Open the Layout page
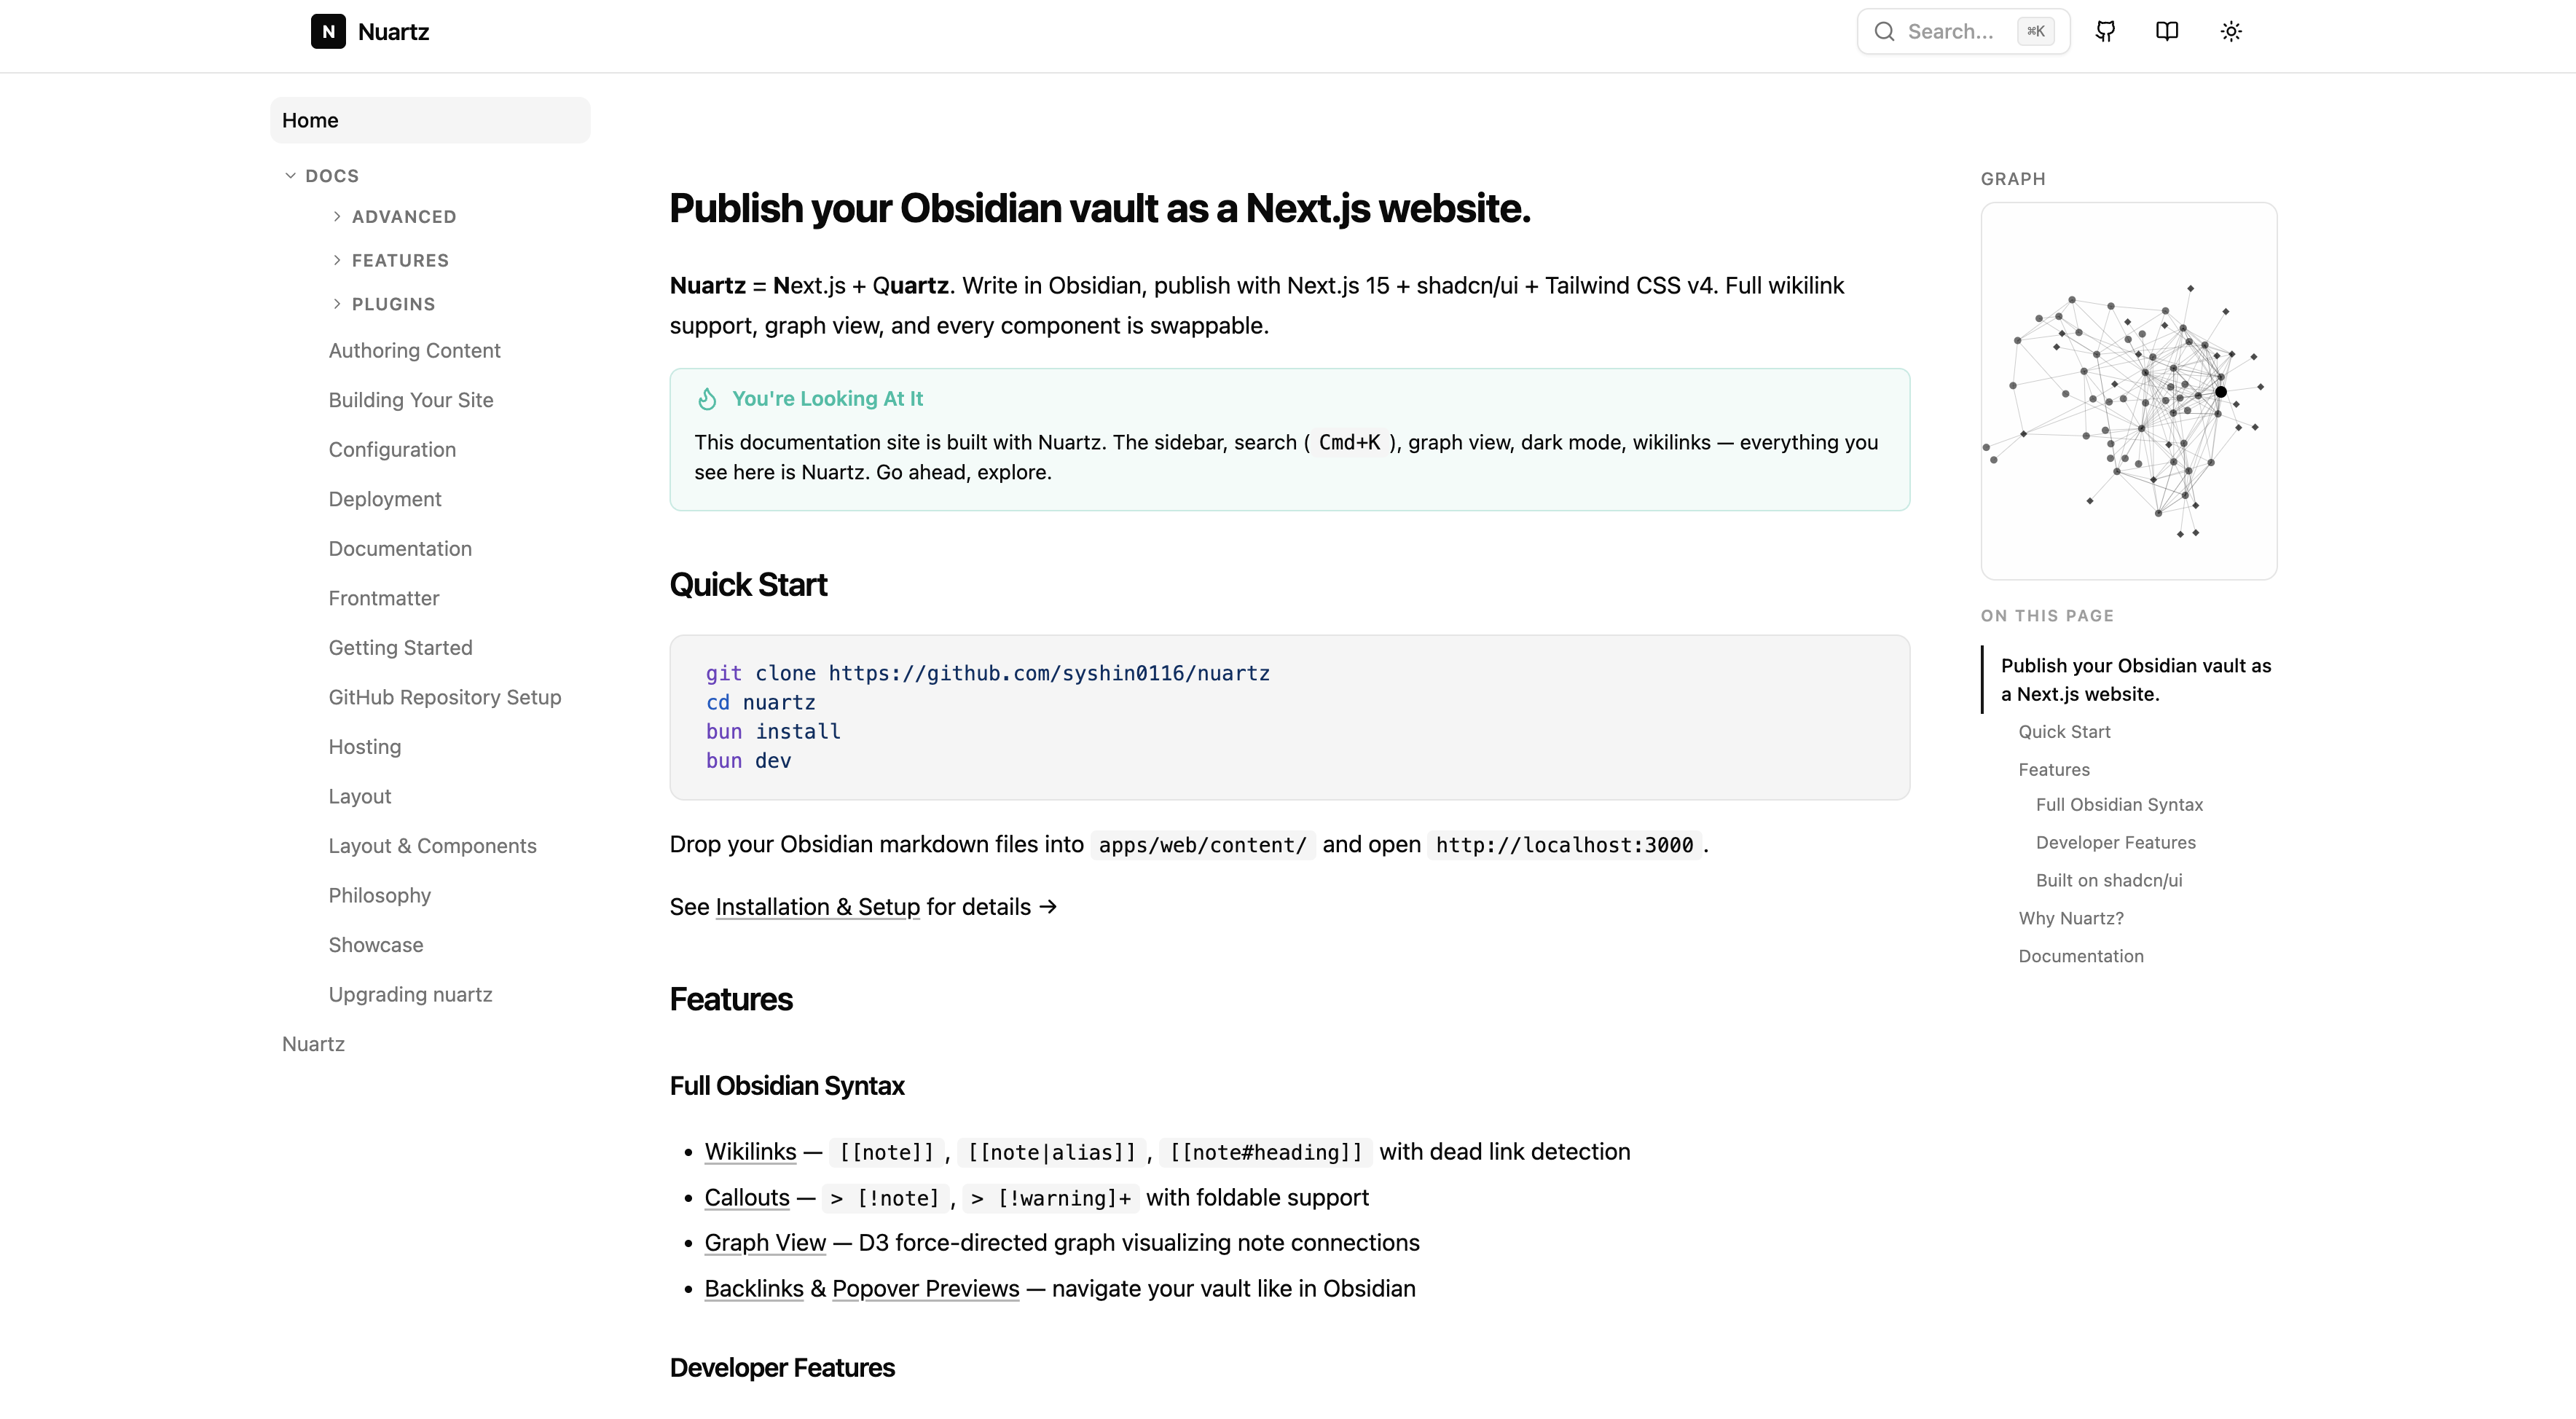 coord(360,796)
